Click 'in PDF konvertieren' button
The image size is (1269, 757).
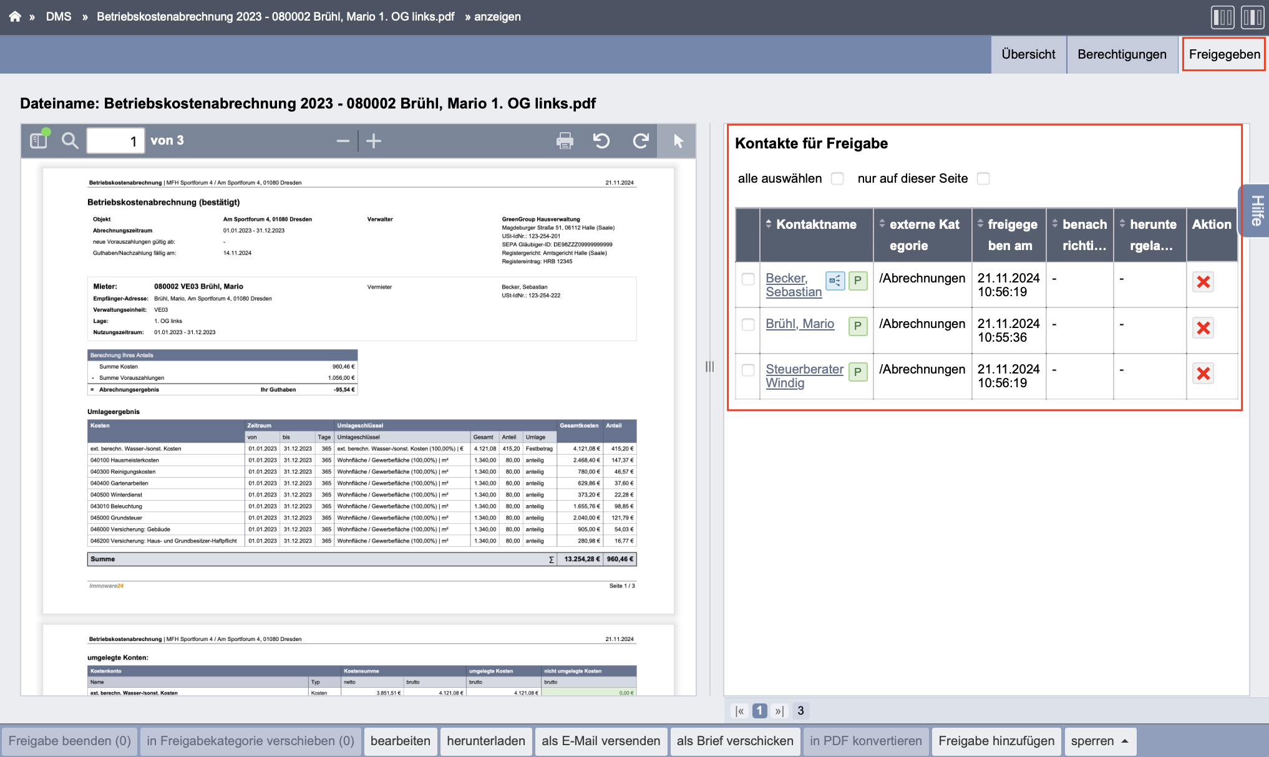pos(866,741)
